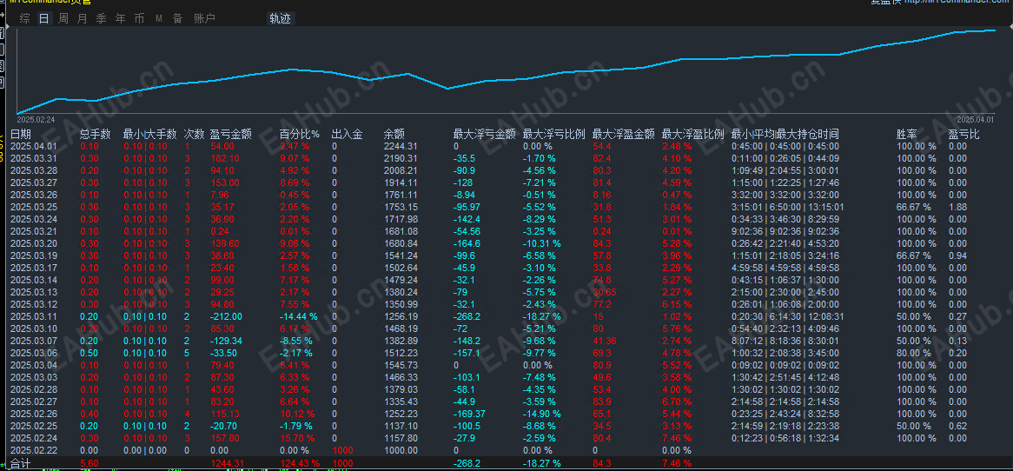Image resolution: width=1013 pixels, height=471 pixels.
Task: Click the 最大浮盈金额 column header
Action: 624,135
